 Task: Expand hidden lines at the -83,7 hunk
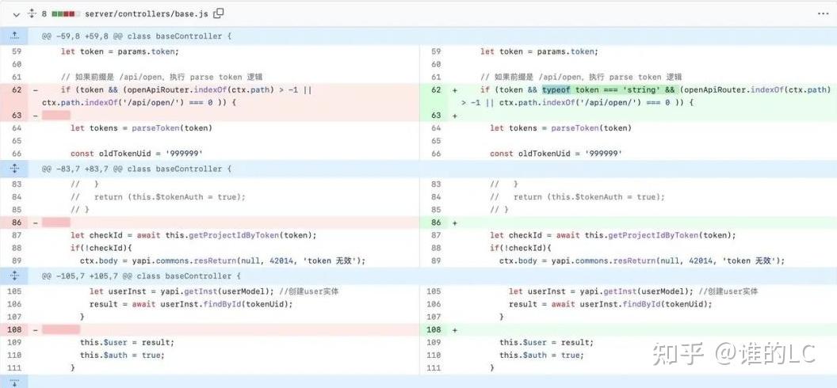pos(14,169)
